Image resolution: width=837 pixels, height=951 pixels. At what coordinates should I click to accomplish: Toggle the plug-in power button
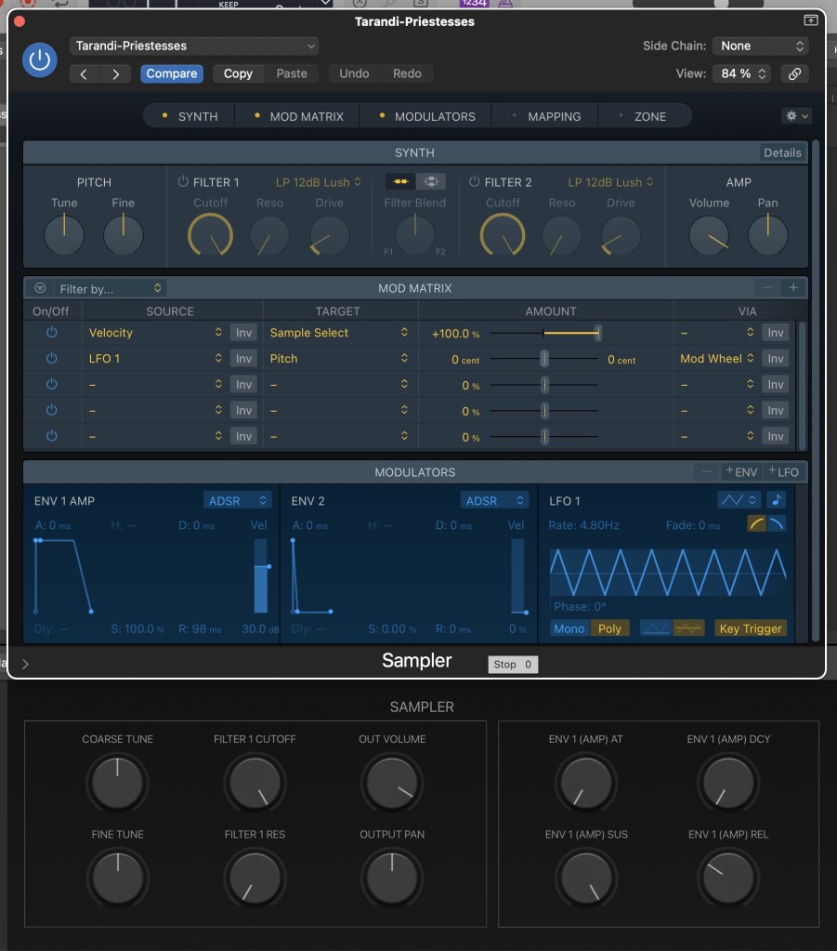click(39, 60)
